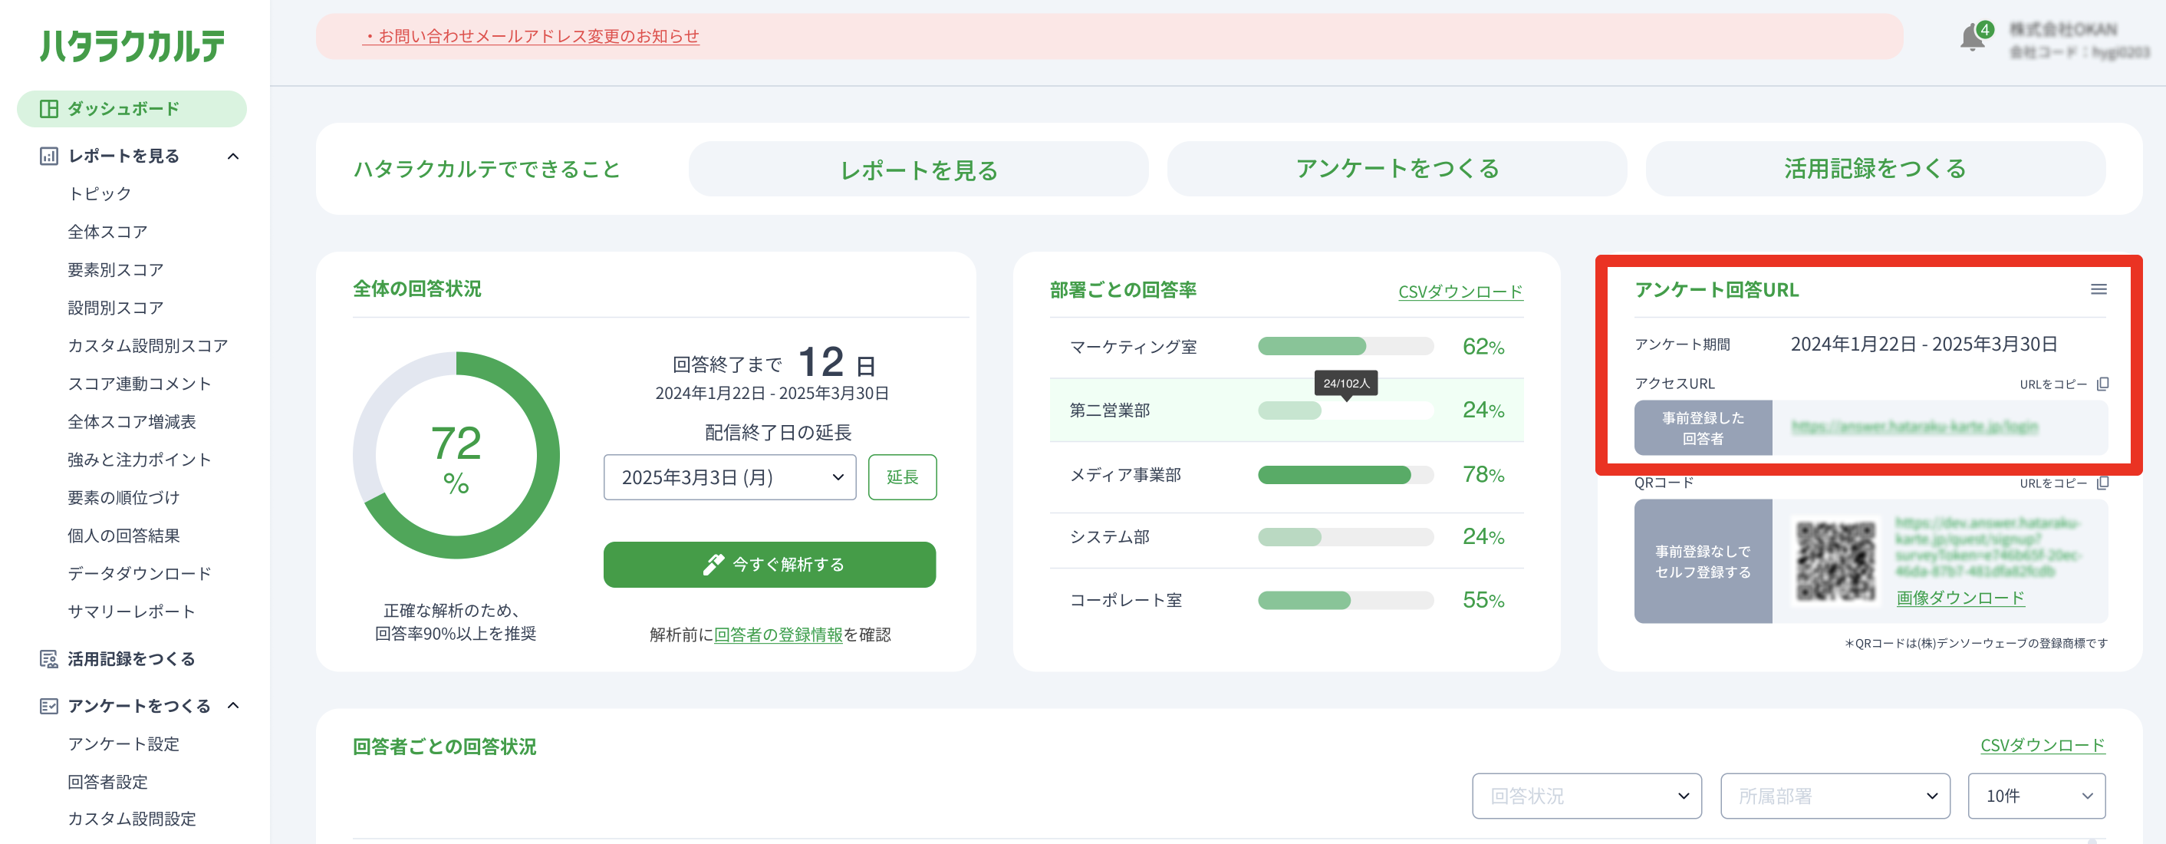The width and height of the screenshot is (2166, 844).
Task: Click the 画像ダウンロード link
Action: click(x=1960, y=598)
